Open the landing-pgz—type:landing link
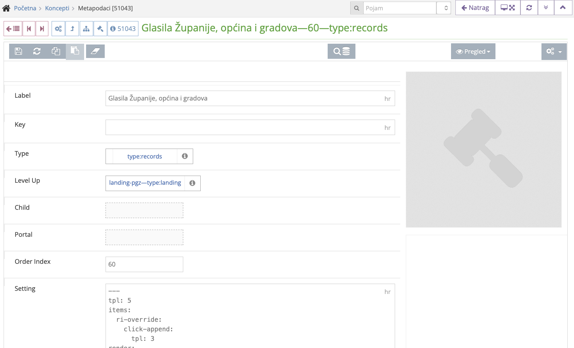This screenshot has height=348, width=574. [x=145, y=183]
